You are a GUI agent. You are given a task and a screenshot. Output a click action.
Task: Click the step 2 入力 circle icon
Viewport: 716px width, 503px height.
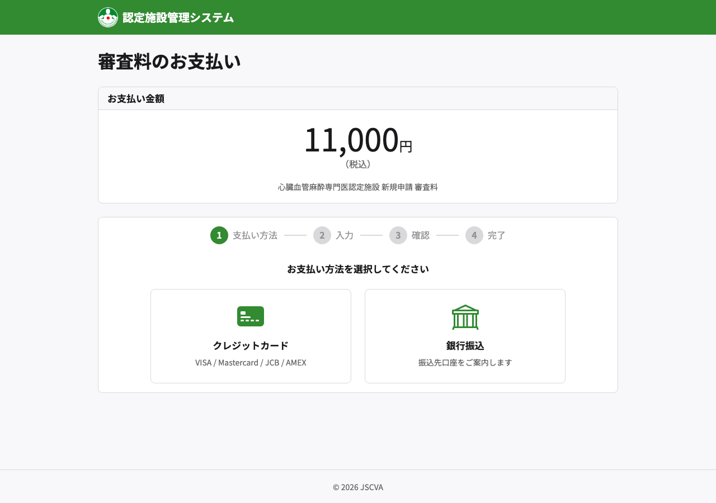click(322, 235)
